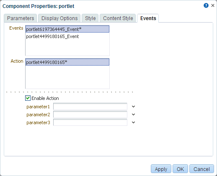Choose portlet4499180165* in Action list
This screenshot has height=176, width=217.
pos(67,62)
